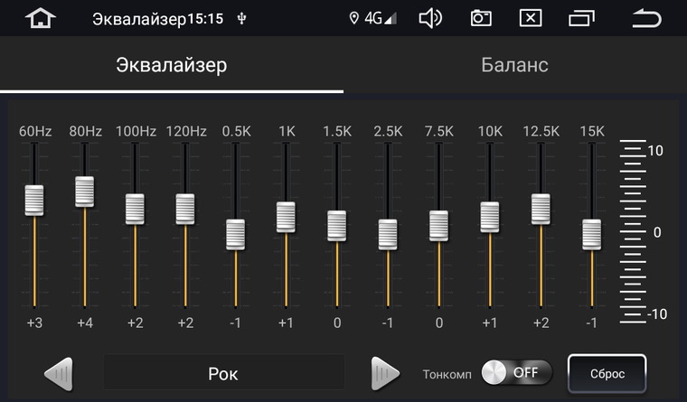
Task: Tap the 4G signal indicator
Action: coord(380,19)
